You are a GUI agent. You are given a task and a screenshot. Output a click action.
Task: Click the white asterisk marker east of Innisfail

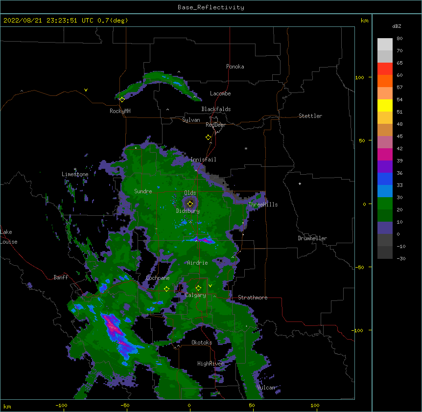coord(246,148)
